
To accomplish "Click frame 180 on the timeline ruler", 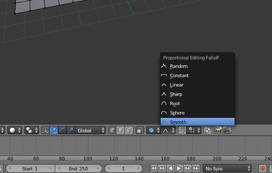I will tap(191, 159).
